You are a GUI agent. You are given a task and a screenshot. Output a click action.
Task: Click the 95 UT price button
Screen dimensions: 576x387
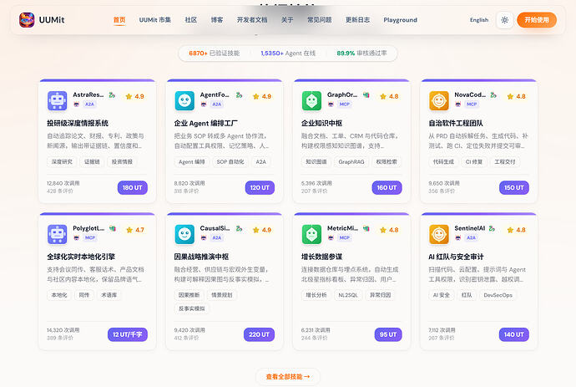pos(388,334)
